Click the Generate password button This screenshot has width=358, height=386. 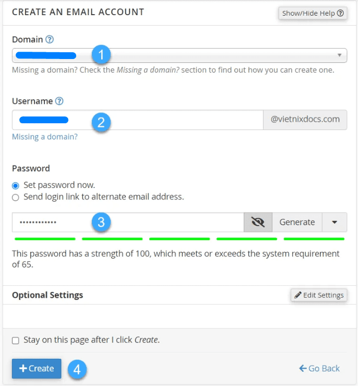click(297, 222)
